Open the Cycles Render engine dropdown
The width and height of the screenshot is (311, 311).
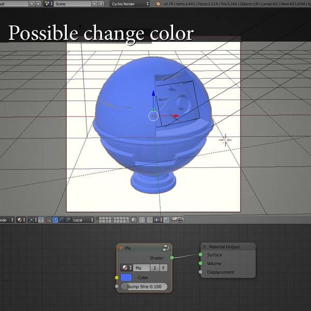[130, 4]
